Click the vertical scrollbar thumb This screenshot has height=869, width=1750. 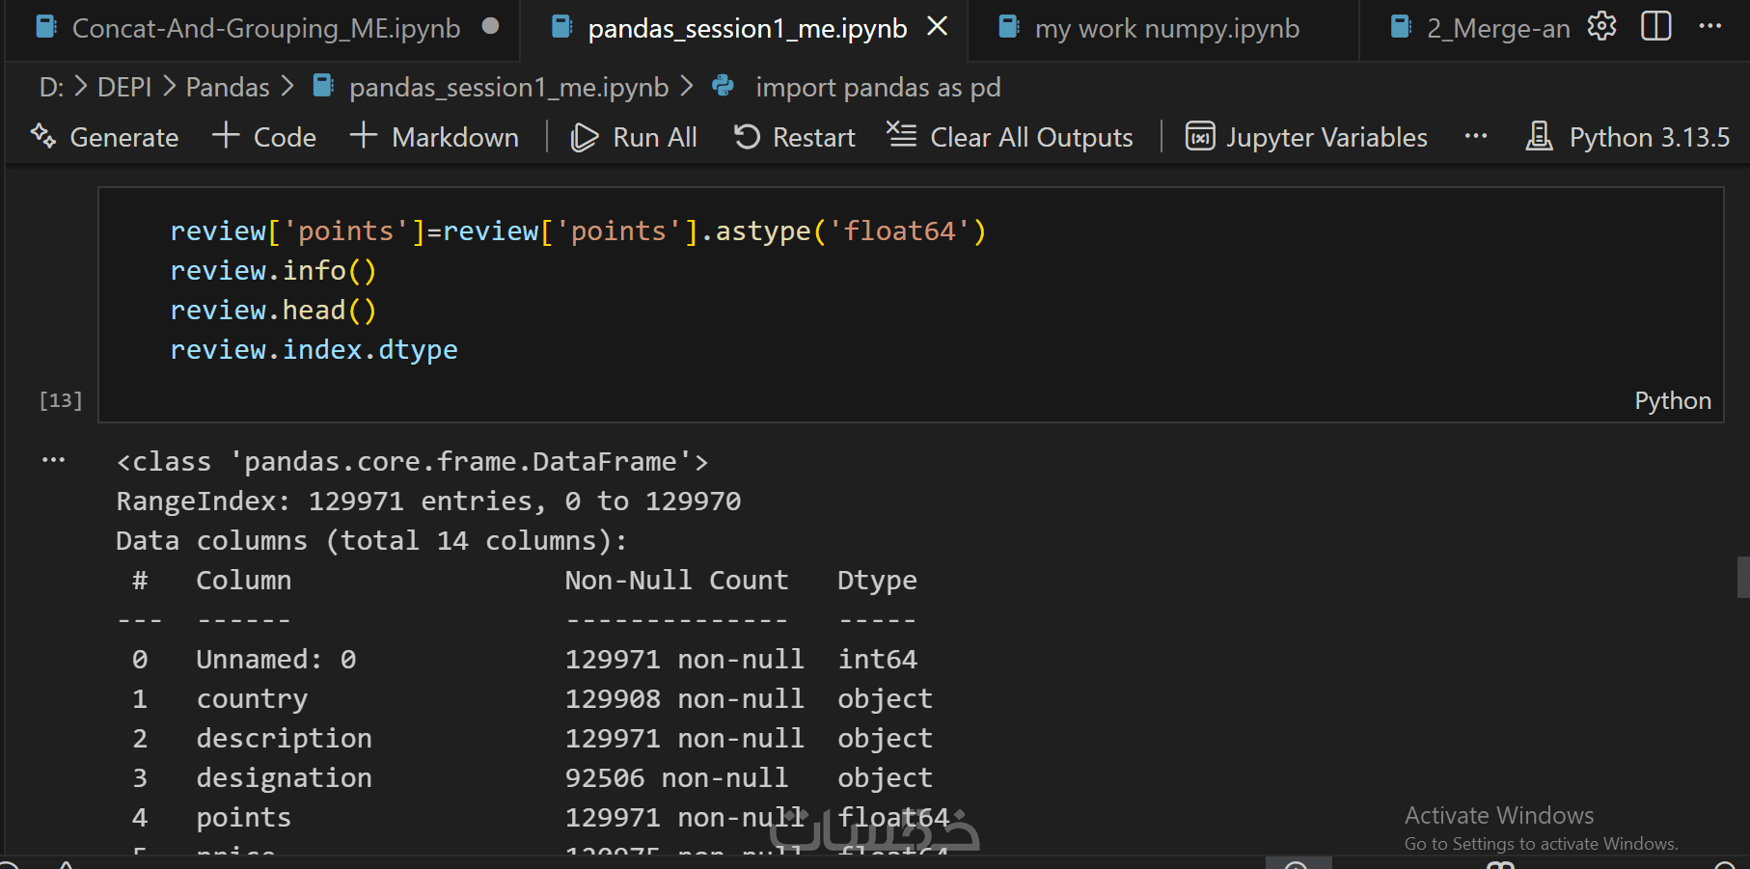coord(1742,577)
